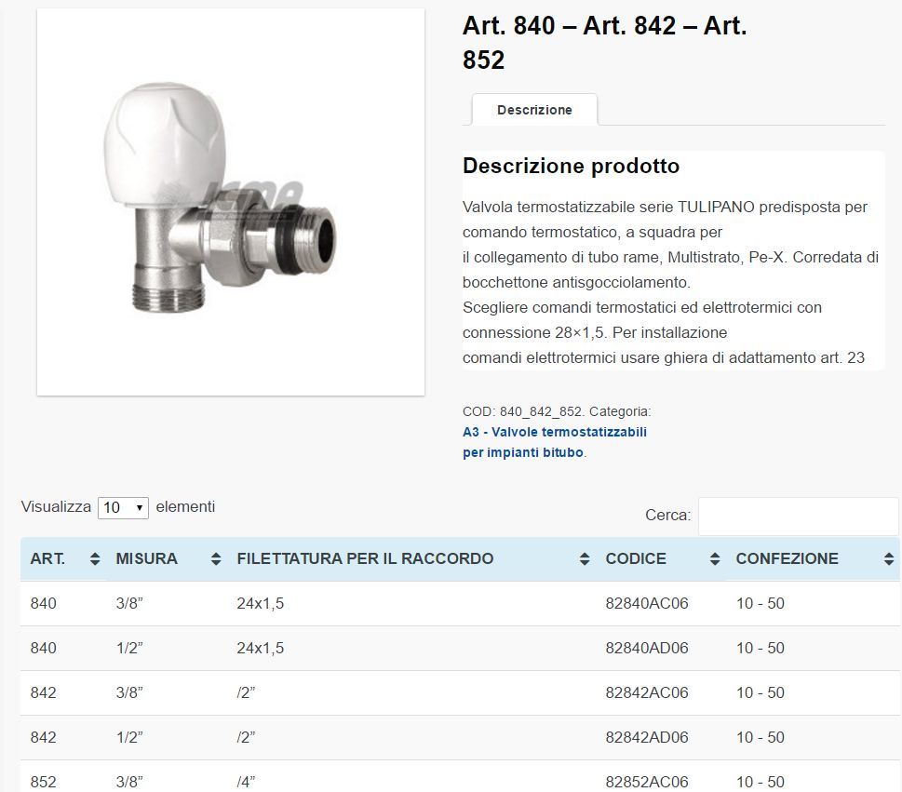Focus the Cerca search field

pyautogui.click(x=799, y=516)
